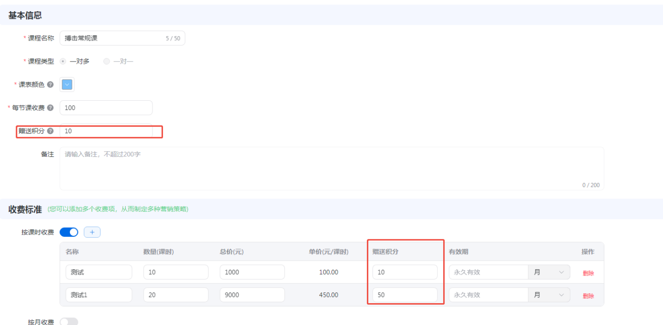Click the 备注 textarea
Image resolution: width=663 pixels, height=325 pixels.
pos(331,169)
